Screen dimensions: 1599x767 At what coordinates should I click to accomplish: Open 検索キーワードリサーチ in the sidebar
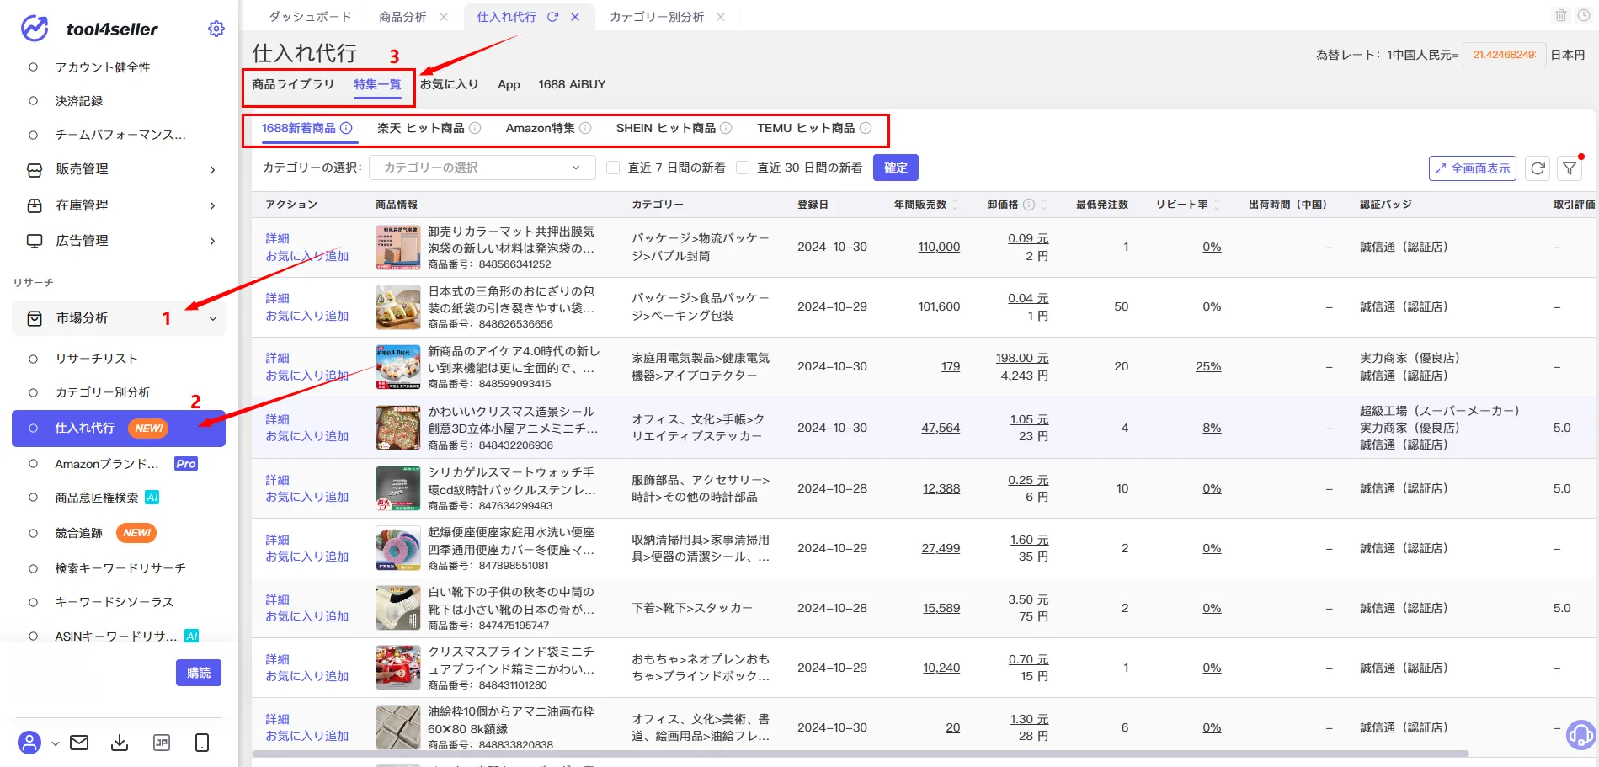pyautogui.click(x=120, y=568)
